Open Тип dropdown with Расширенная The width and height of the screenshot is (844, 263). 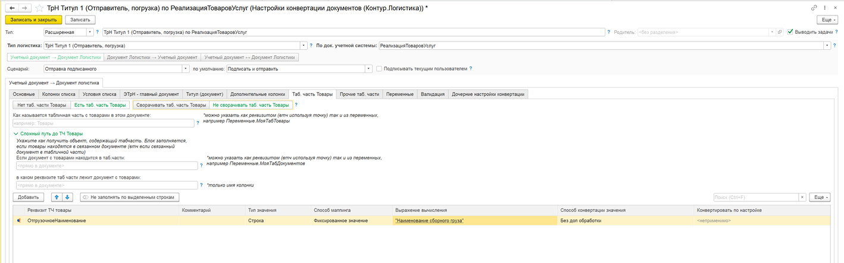pyautogui.click(x=90, y=32)
